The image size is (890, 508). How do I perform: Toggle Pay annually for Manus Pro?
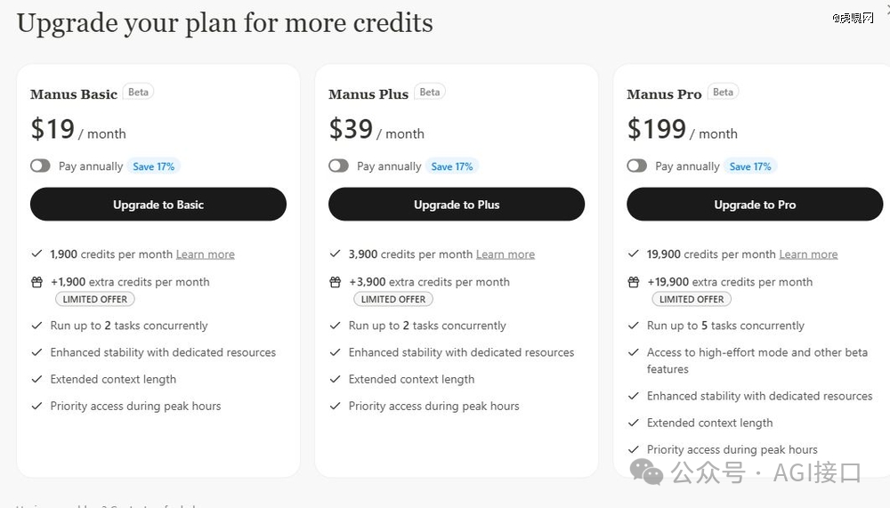click(637, 165)
